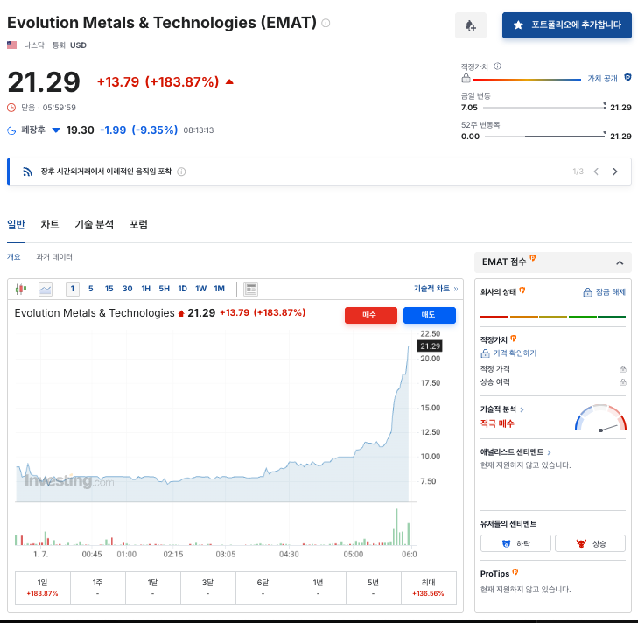Open info icon next to EMAT title

tap(326, 23)
